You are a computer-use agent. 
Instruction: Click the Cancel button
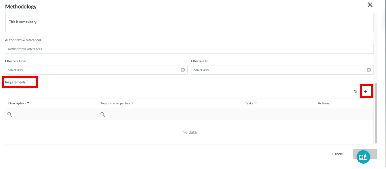tap(338, 154)
